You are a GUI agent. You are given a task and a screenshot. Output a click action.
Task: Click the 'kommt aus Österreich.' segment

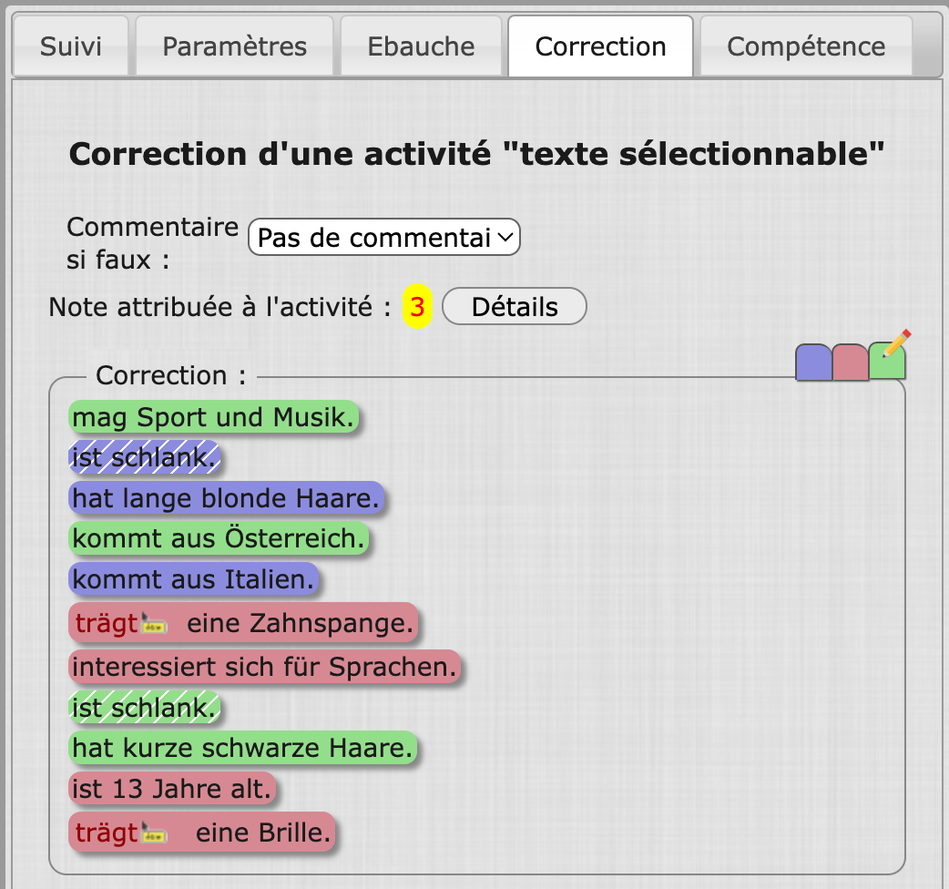(219, 539)
